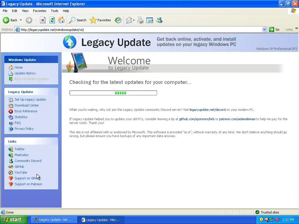Open the Back history dropdown arrow
299x224 pixels.
(x=21, y=20)
